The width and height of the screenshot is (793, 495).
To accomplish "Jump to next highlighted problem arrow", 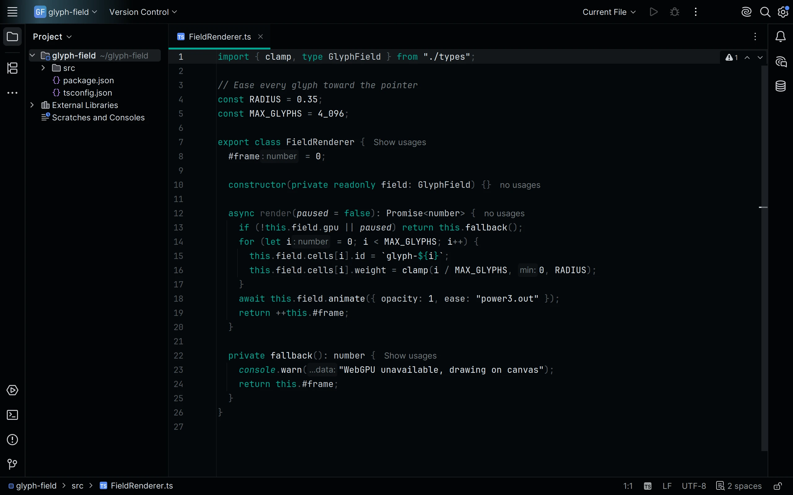I will (760, 58).
